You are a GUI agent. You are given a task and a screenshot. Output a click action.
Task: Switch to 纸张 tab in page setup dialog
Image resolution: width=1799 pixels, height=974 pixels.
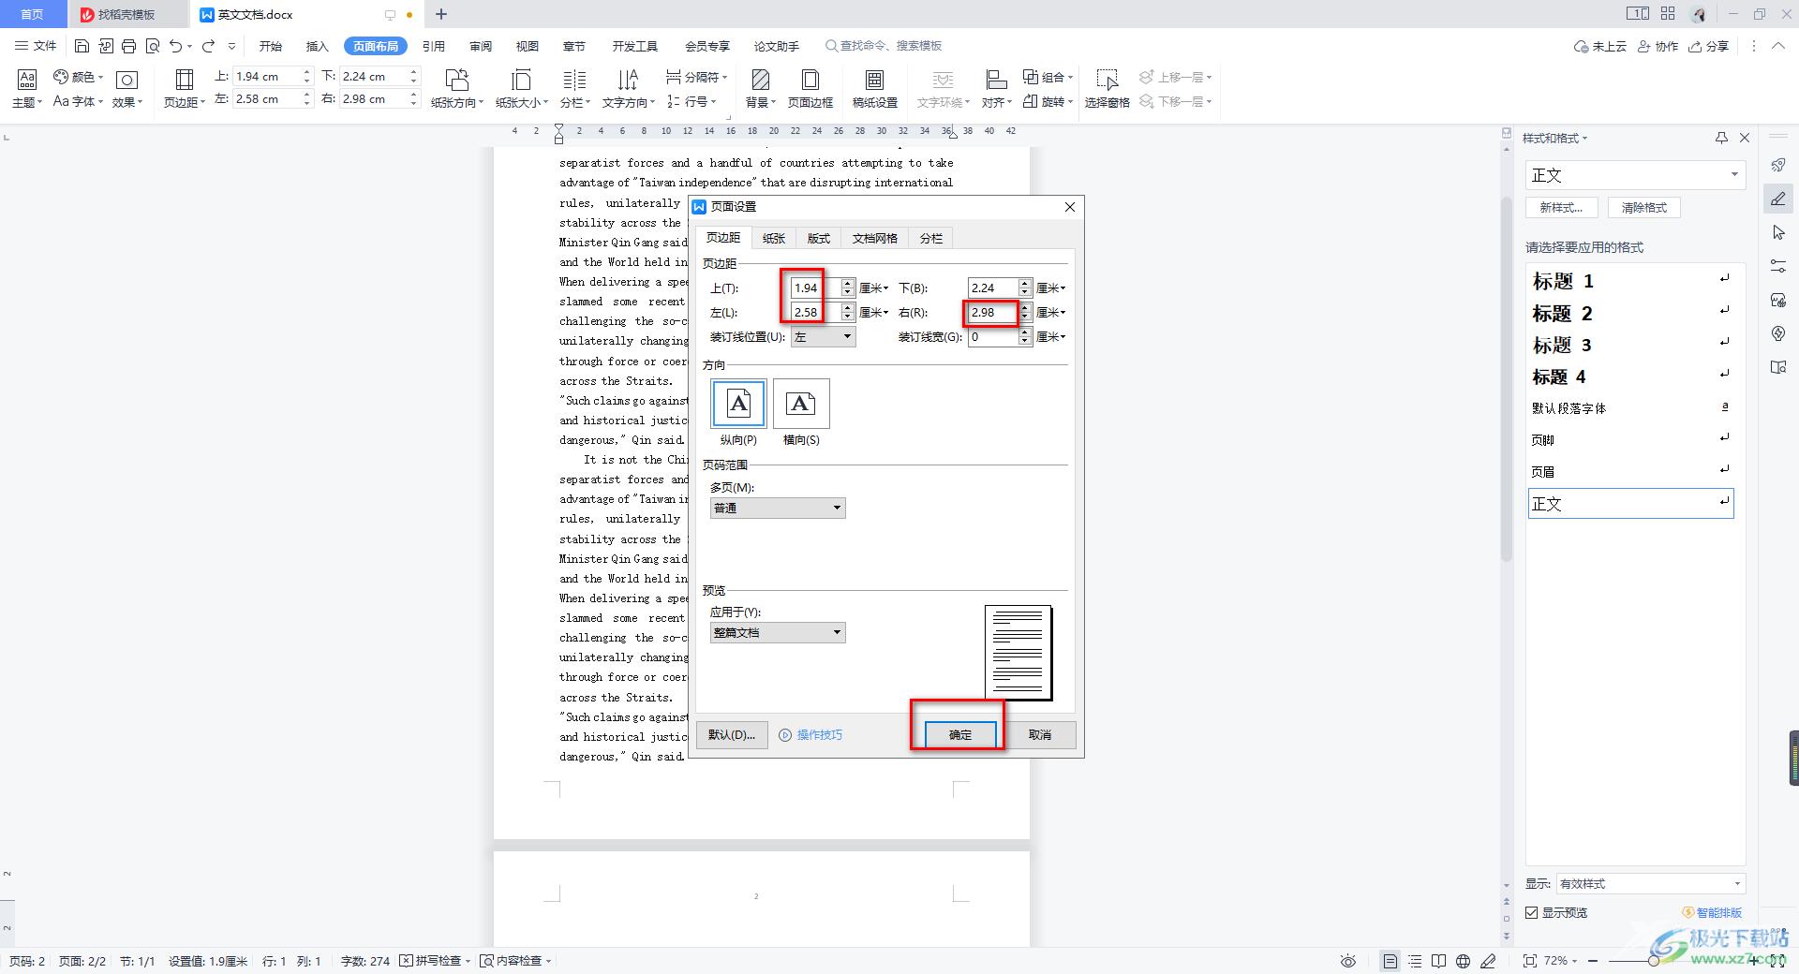[774, 238]
